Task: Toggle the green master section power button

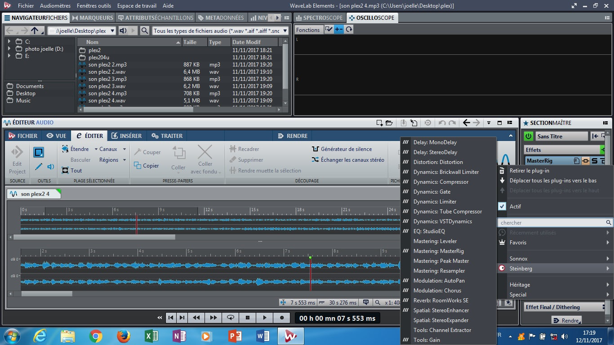Action: coord(529,136)
